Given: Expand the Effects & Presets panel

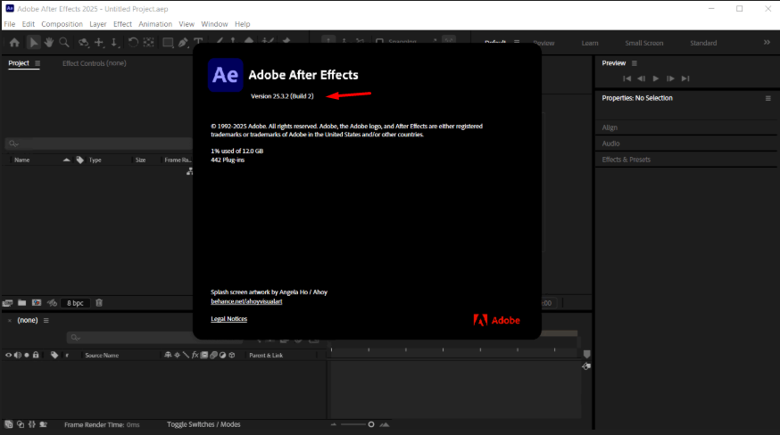Looking at the screenshot, I should [x=626, y=160].
